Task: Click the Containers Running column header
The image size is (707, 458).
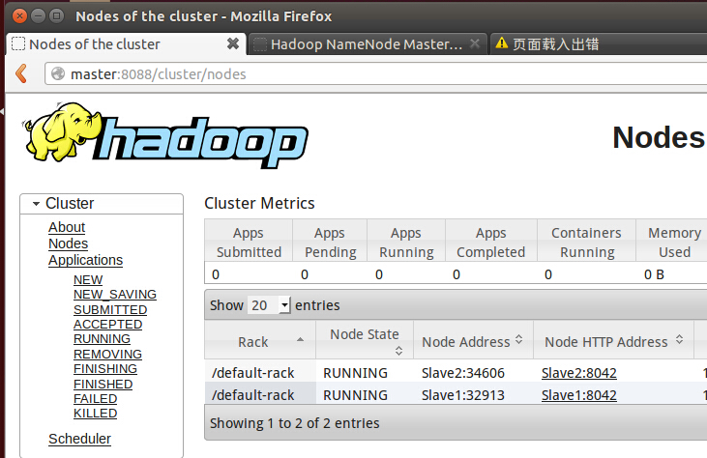Action: 587,243
